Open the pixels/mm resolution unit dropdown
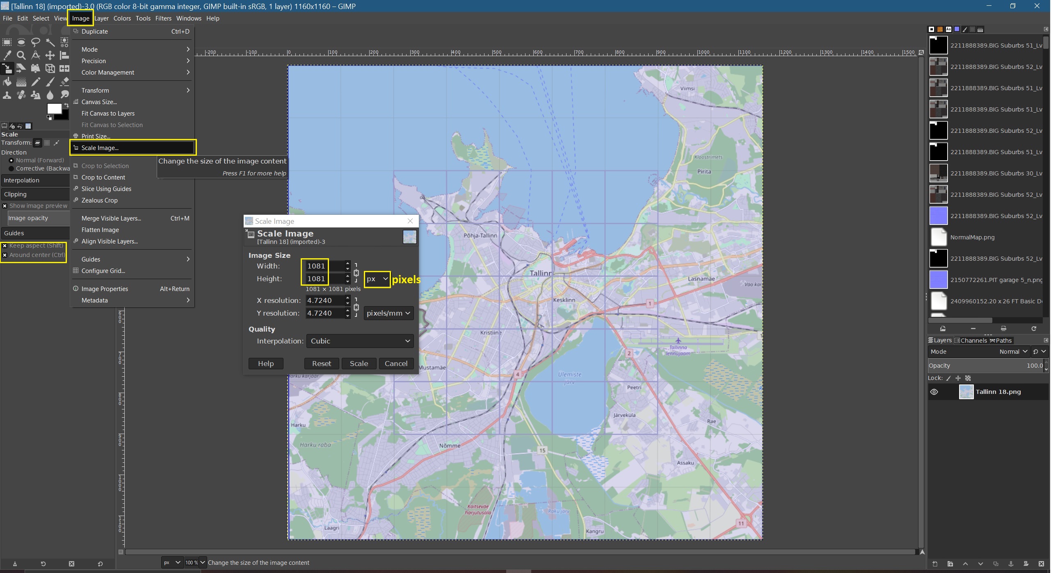 click(x=388, y=314)
